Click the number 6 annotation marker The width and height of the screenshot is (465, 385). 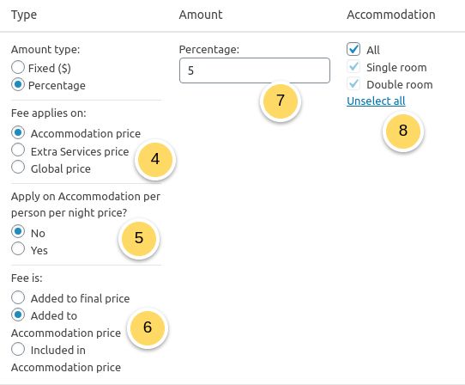[148, 327]
